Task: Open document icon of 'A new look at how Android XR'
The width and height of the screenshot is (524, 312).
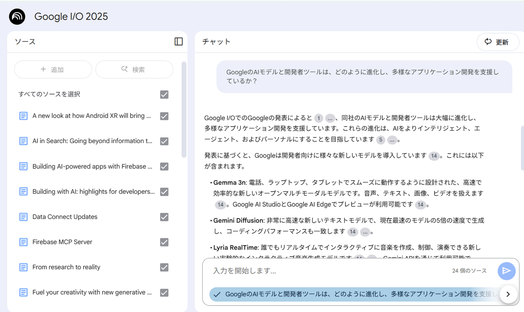Action: click(23, 116)
